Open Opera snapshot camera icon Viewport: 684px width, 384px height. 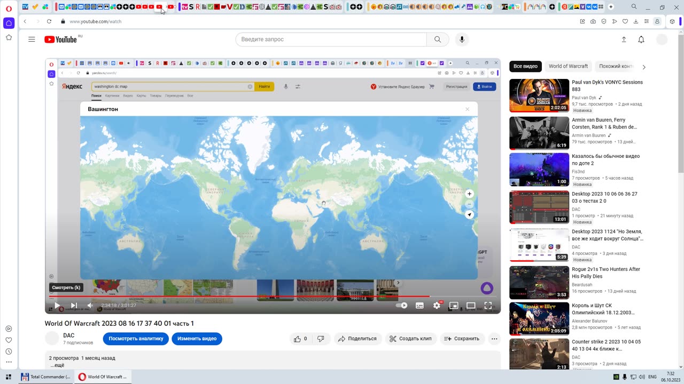(593, 21)
